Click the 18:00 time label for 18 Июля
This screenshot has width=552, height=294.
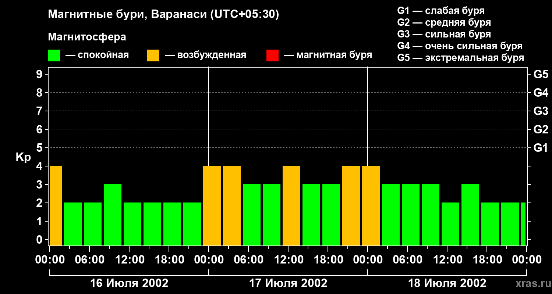tap(487, 260)
